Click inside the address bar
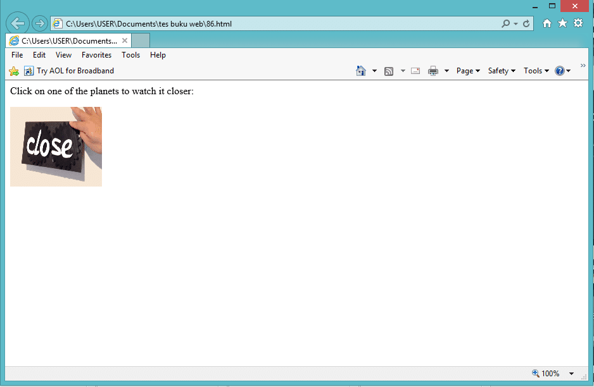Viewport: 594px width, 387px height. [x=253, y=23]
